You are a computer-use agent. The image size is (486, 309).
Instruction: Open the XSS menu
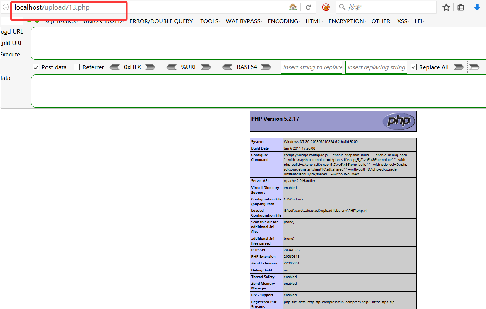[x=403, y=21]
